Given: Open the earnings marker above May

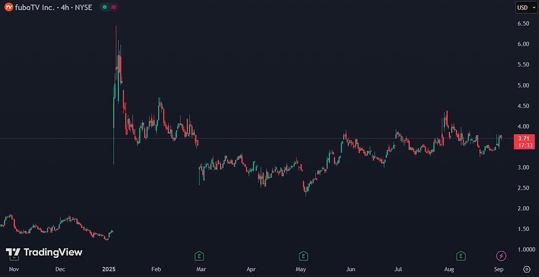Looking at the screenshot, I should [303, 256].
